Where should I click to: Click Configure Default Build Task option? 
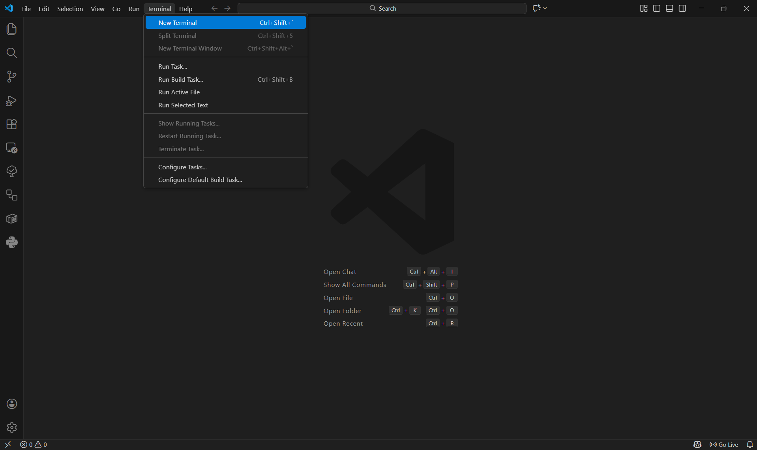200,180
